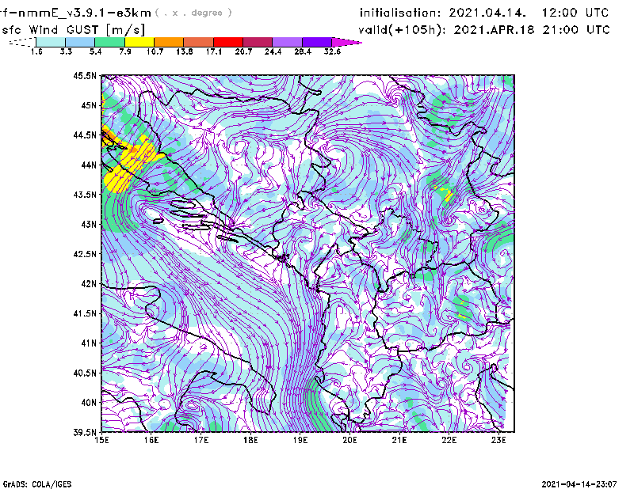Click the light cyan 1.6–3.3 legend swatch

[x=51, y=42]
